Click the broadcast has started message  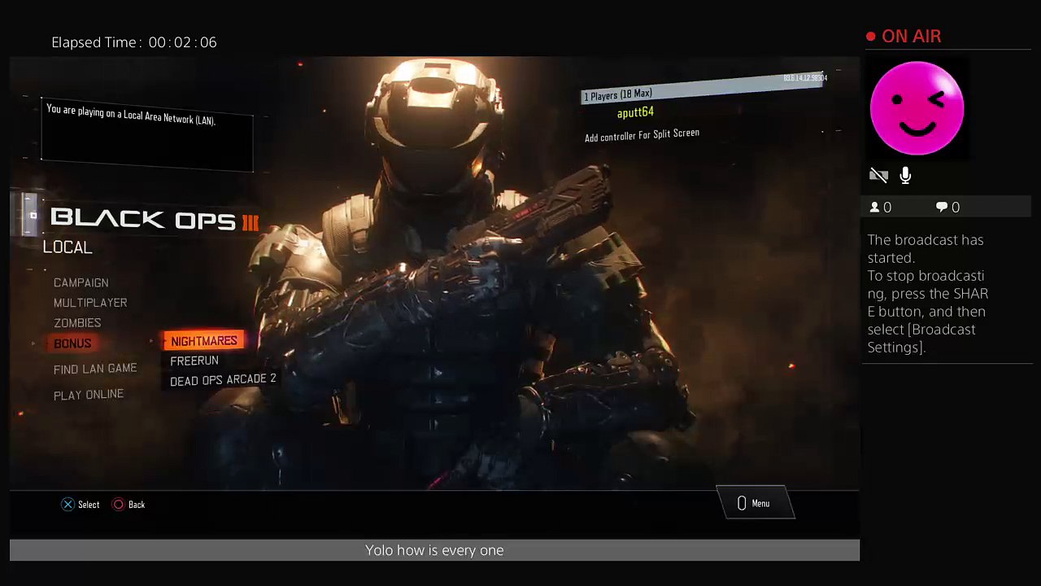[x=928, y=294]
